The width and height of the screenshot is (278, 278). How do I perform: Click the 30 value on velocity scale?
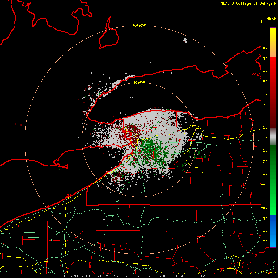265,105
